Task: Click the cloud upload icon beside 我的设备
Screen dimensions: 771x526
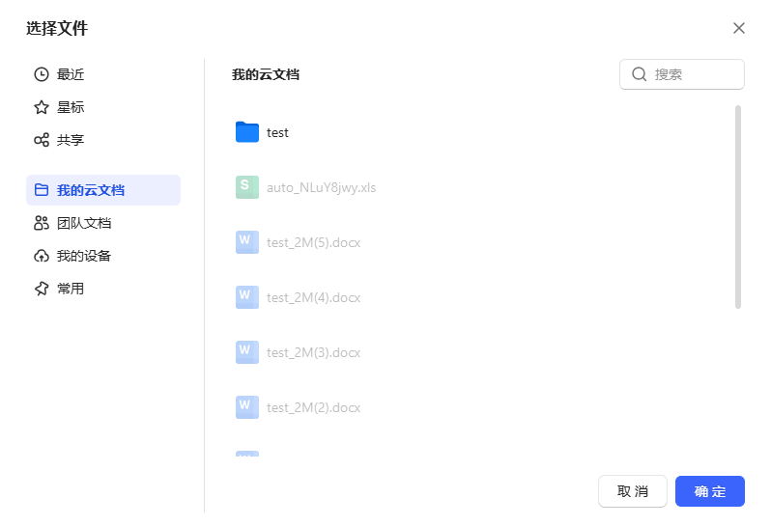Action: pos(42,256)
